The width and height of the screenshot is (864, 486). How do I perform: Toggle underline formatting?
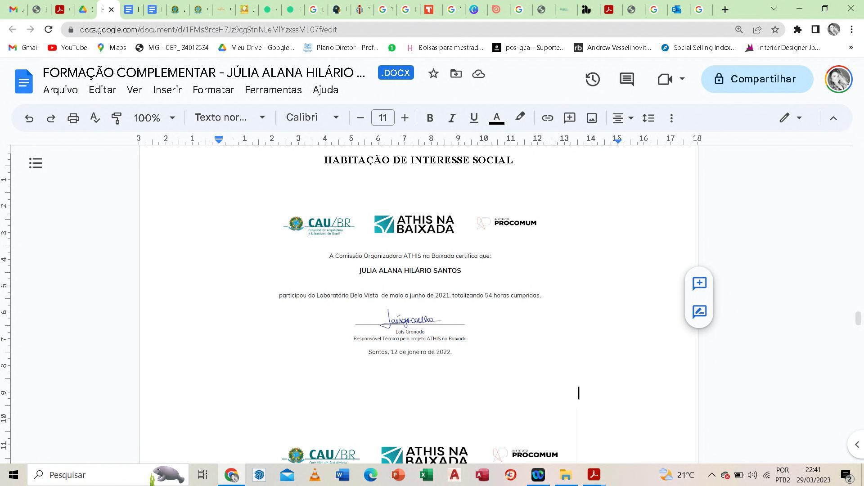pyautogui.click(x=474, y=118)
